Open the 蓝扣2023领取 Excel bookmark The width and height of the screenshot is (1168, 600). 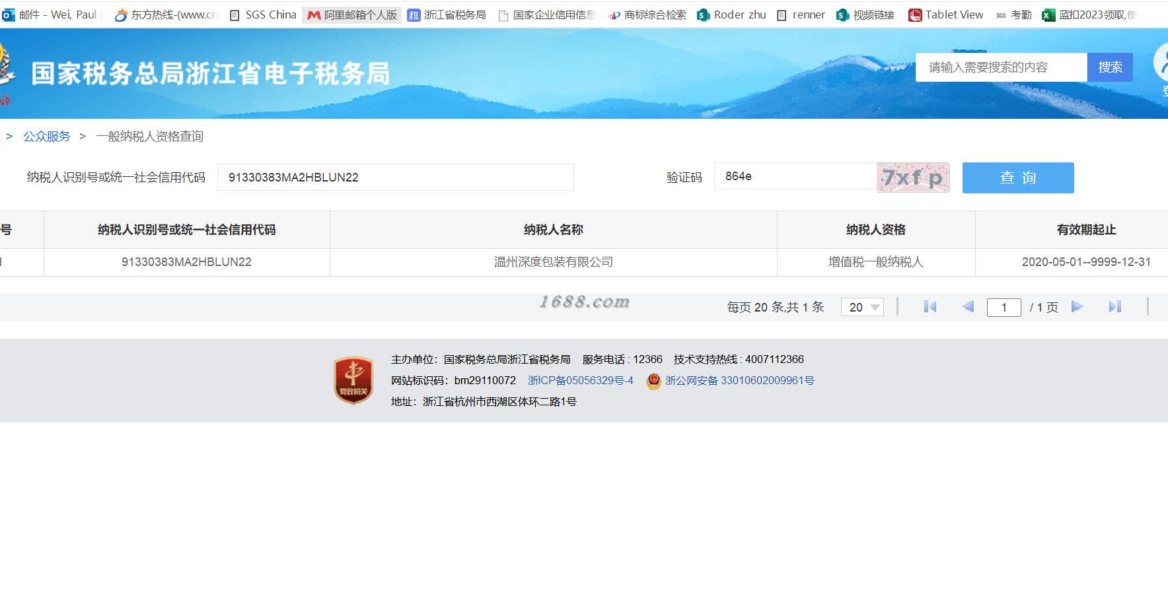(x=1089, y=15)
